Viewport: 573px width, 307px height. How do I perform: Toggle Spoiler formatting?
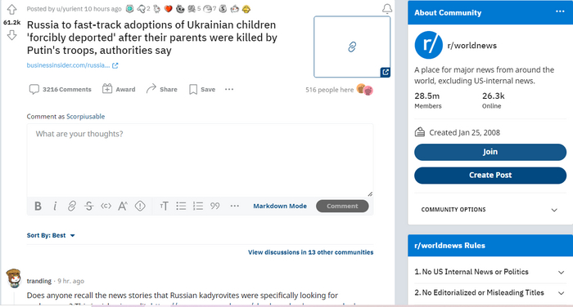point(140,206)
